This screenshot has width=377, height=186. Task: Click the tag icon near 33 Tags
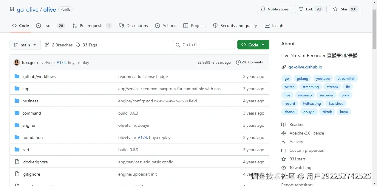tap(78, 45)
